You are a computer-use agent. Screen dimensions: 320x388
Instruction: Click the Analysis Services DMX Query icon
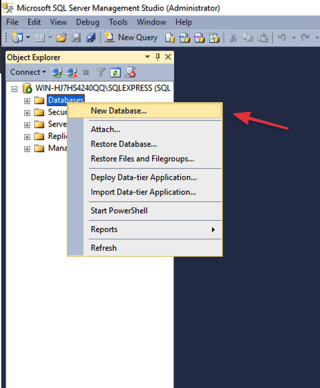(199, 37)
